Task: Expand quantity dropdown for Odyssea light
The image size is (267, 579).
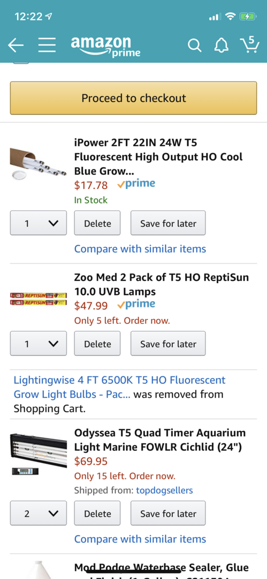Action: click(x=39, y=513)
